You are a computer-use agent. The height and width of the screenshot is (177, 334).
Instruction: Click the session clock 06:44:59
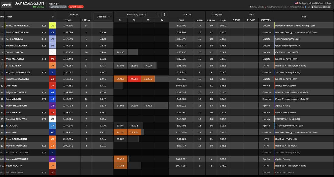[x=54, y=4]
